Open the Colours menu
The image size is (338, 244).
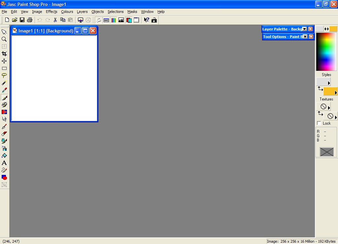tap(67, 12)
